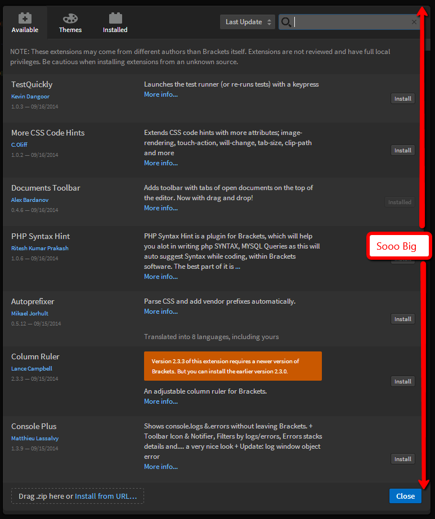
Task: Open More info for Console Plus
Action: 161,466
